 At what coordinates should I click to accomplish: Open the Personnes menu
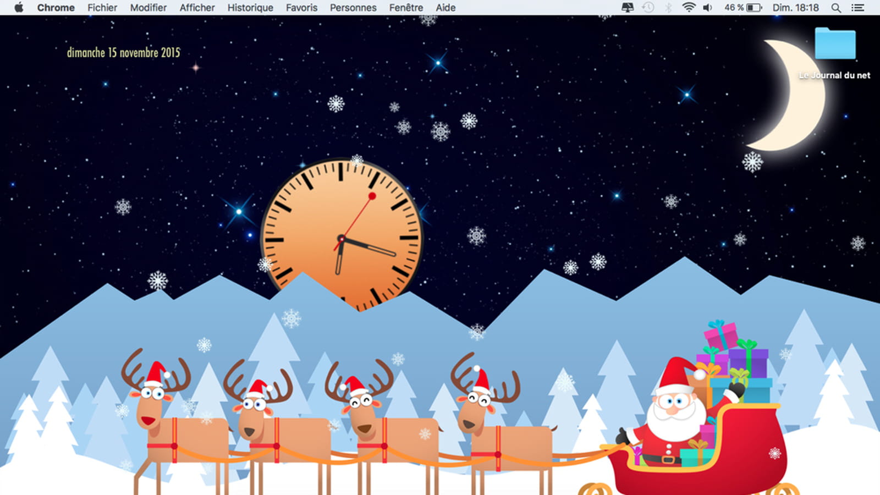[353, 8]
